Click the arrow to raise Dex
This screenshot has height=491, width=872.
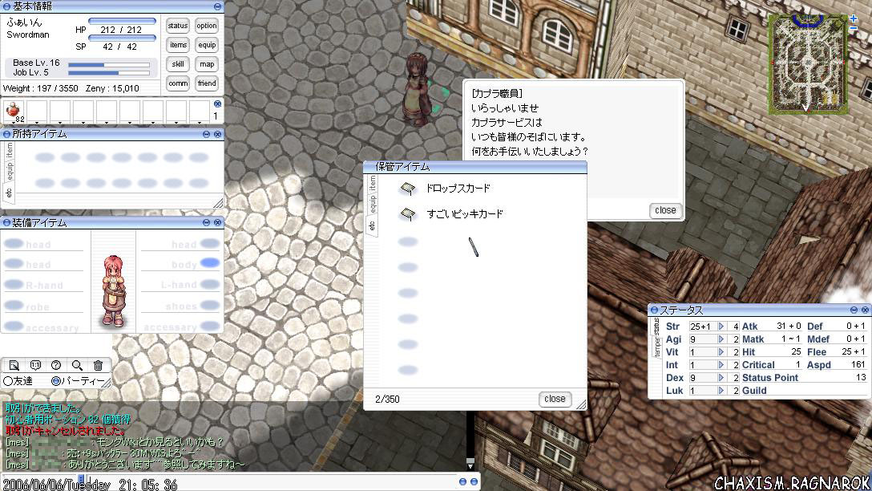coord(721,378)
